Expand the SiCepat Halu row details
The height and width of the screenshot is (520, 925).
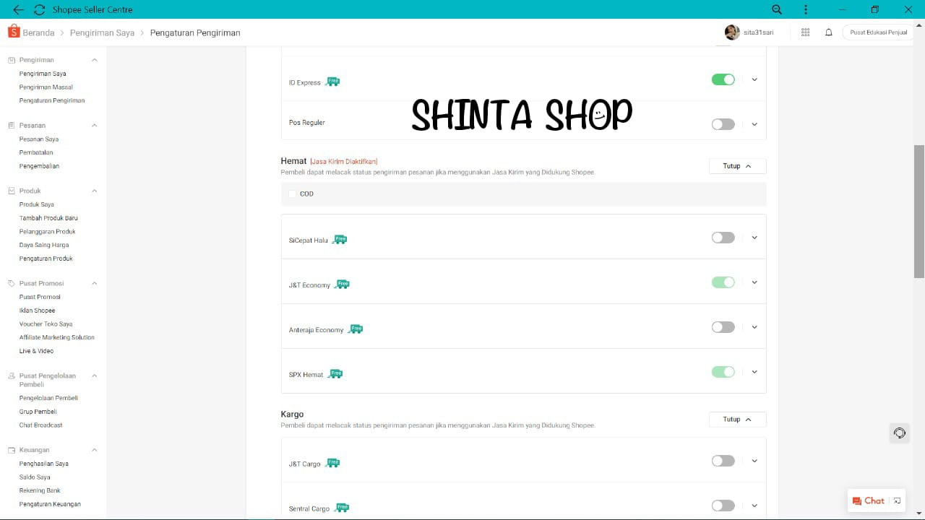tap(754, 238)
